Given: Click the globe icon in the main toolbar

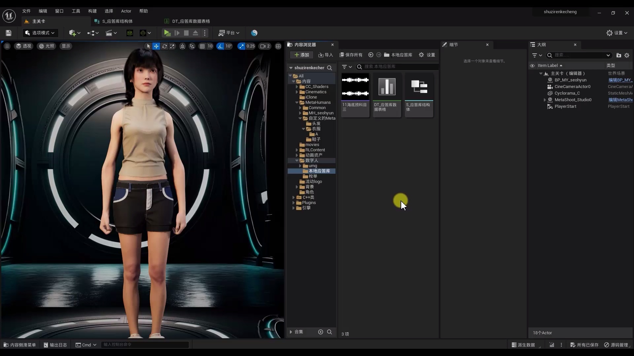Looking at the screenshot, I should [x=254, y=33].
